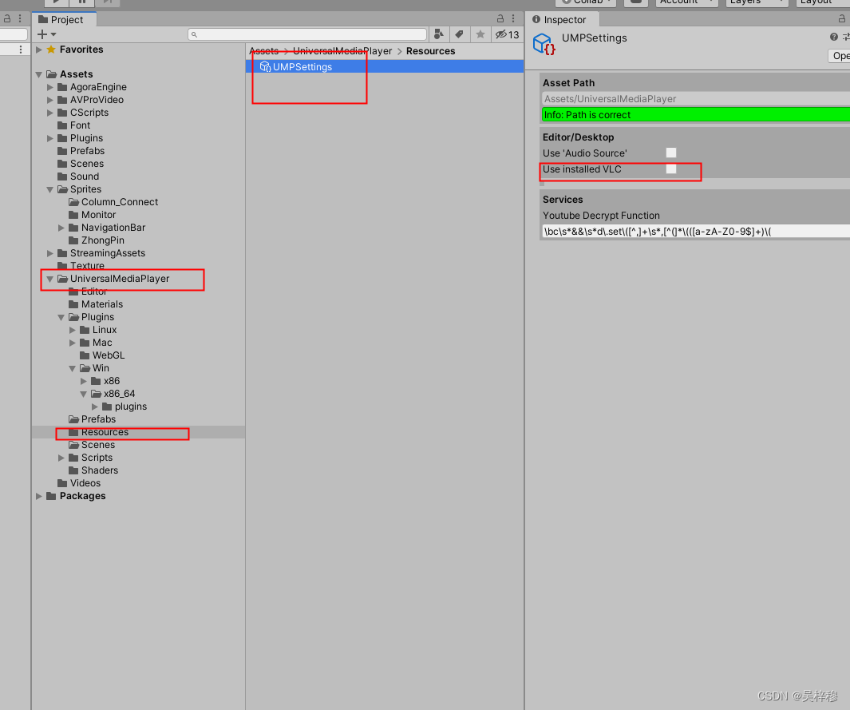Toggle hidden packages visibility showing 13
The width and height of the screenshot is (850, 710).
[x=507, y=34]
